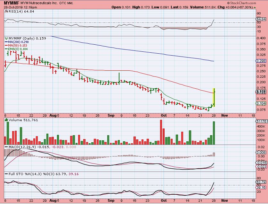Click the -0.023 MACD signal value tag
The width and height of the screenshot is (268, 204).
261,167
